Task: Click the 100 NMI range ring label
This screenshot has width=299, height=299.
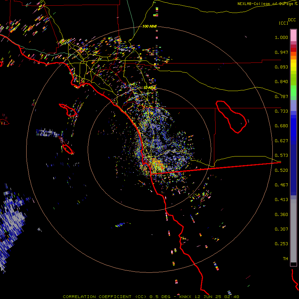Action: 149,26
